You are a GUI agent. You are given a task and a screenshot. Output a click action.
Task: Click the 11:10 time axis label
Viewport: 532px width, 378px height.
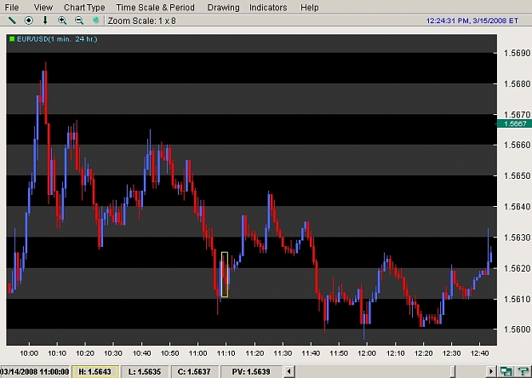point(226,353)
